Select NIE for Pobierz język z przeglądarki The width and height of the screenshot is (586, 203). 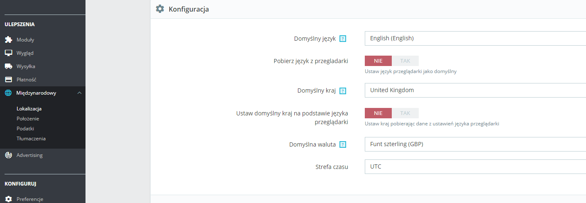click(378, 61)
